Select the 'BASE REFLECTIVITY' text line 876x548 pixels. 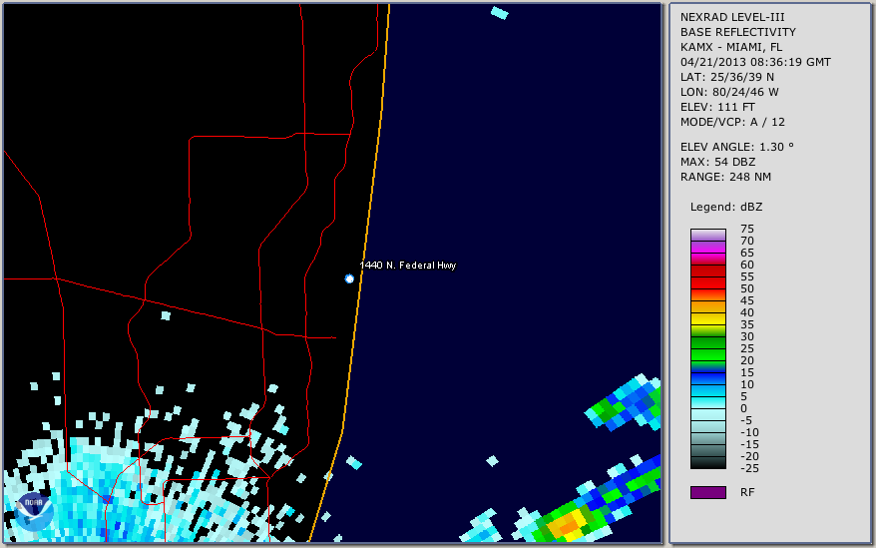point(737,32)
